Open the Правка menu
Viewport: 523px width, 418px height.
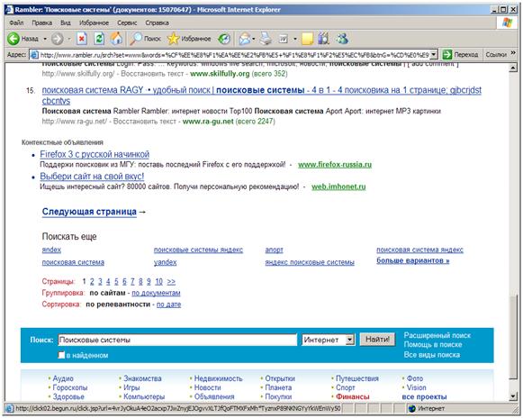[42, 23]
